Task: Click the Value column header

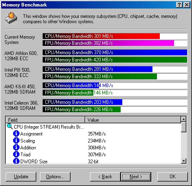Action: point(133,120)
